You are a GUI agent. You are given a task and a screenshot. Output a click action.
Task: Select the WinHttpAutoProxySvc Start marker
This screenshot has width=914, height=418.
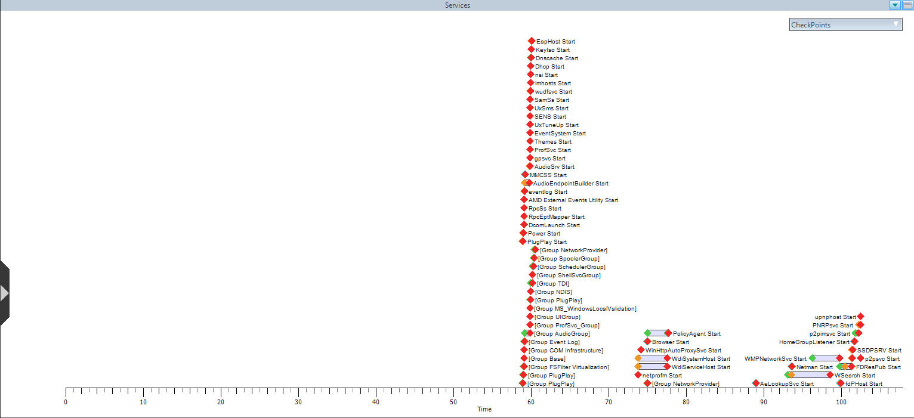[x=641, y=350]
